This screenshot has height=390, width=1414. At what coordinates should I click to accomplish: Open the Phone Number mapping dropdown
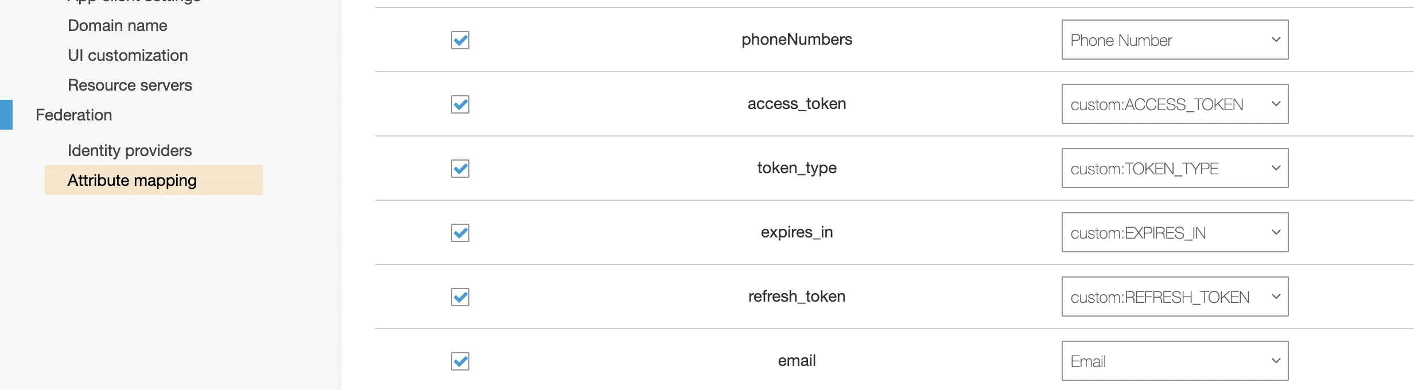click(x=1175, y=40)
